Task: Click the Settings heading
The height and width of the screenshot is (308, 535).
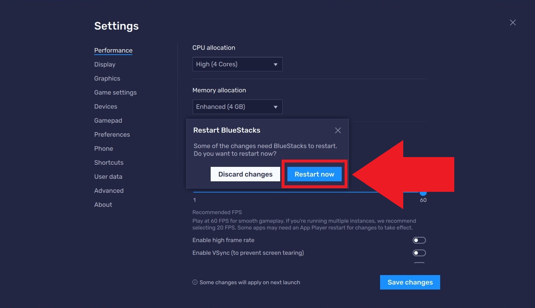Action: click(116, 26)
